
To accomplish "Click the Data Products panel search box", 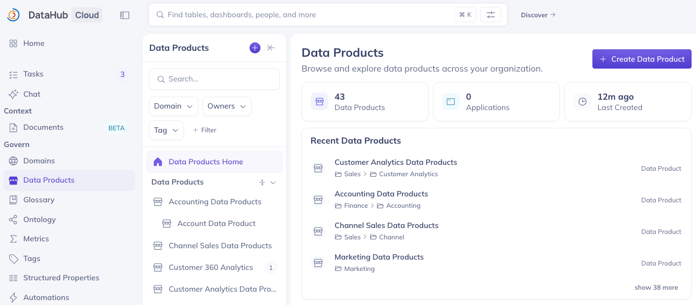I will click(x=214, y=79).
